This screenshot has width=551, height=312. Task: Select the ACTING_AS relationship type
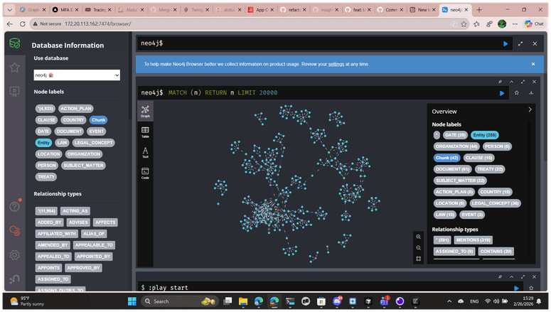coord(75,211)
